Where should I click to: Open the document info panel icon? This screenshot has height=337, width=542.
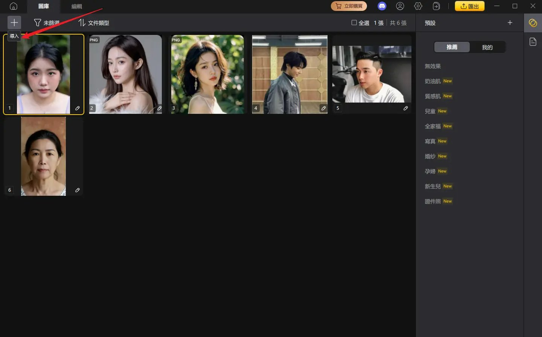533,42
